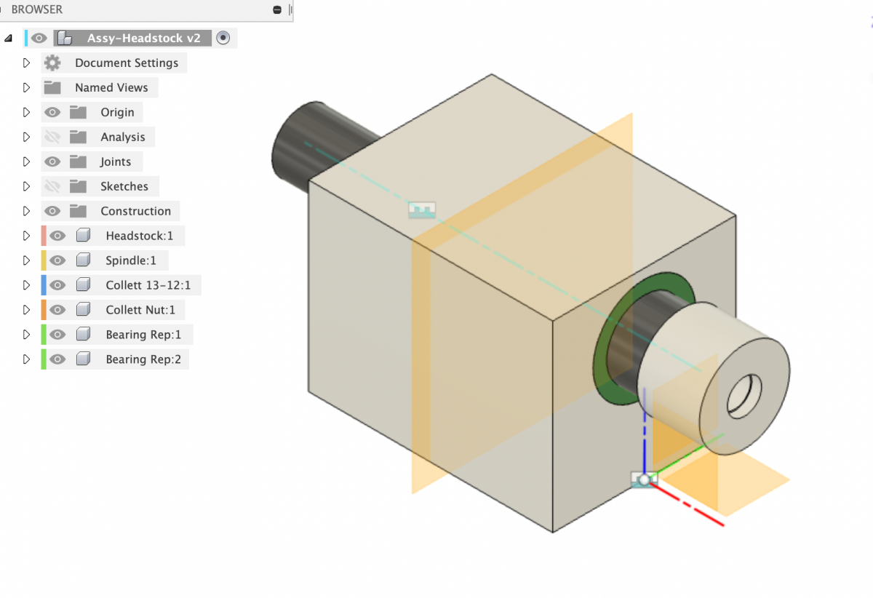
Task: Show the Sketches folder via its eye
Action: [x=52, y=186]
